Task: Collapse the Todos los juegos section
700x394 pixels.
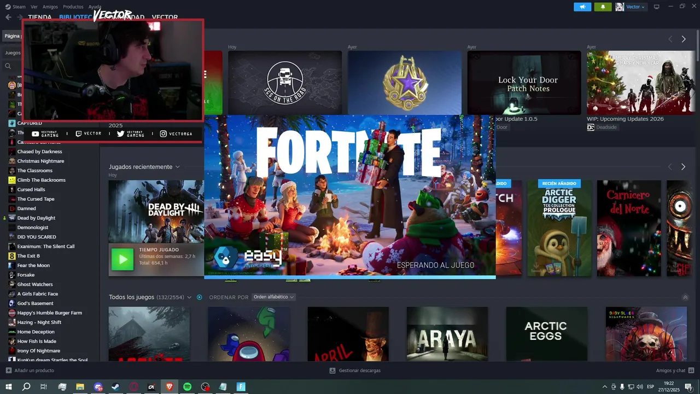Action: click(x=685, y=297)
